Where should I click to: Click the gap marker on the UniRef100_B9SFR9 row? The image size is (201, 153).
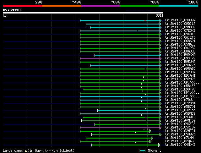[144, 59]
